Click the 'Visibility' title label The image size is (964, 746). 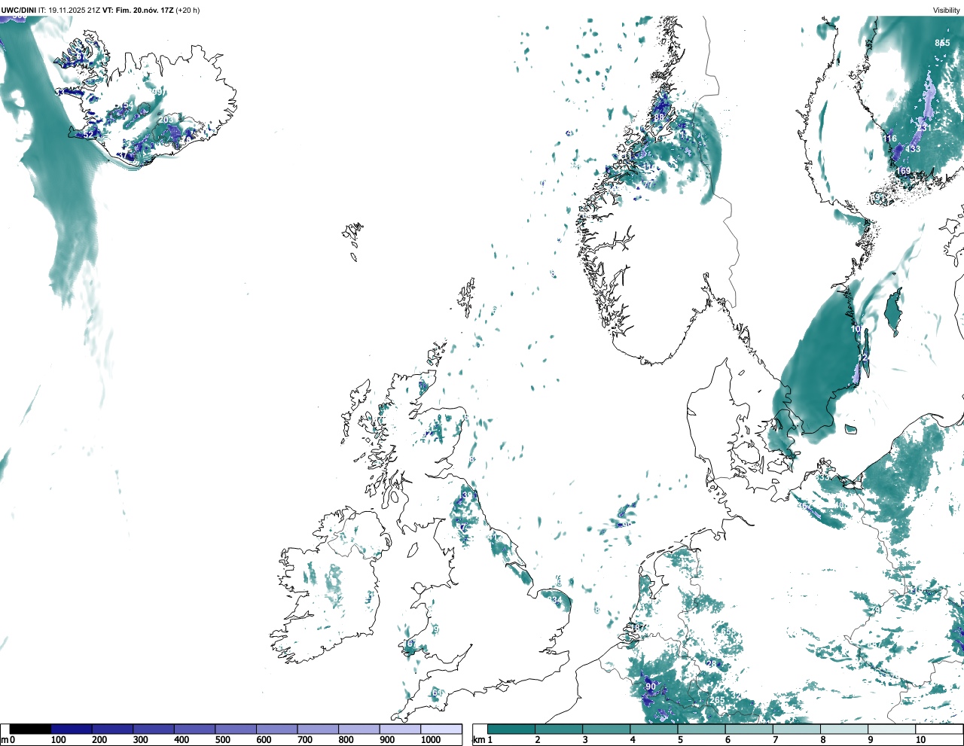click(x=947, y=11)
